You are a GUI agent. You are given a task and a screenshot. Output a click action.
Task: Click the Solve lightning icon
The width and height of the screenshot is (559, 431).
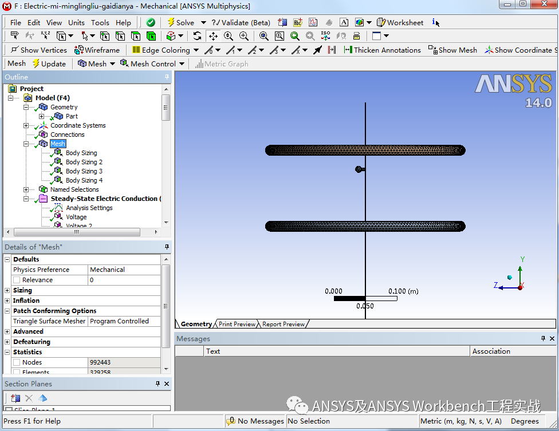(171, 22)
